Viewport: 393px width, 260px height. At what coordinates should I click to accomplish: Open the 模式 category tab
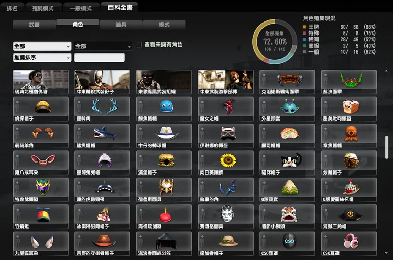(164, 25)
